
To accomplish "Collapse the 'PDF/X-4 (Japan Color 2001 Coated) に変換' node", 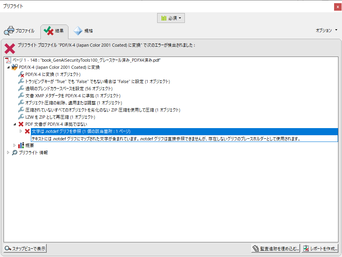I will (9, 68).
